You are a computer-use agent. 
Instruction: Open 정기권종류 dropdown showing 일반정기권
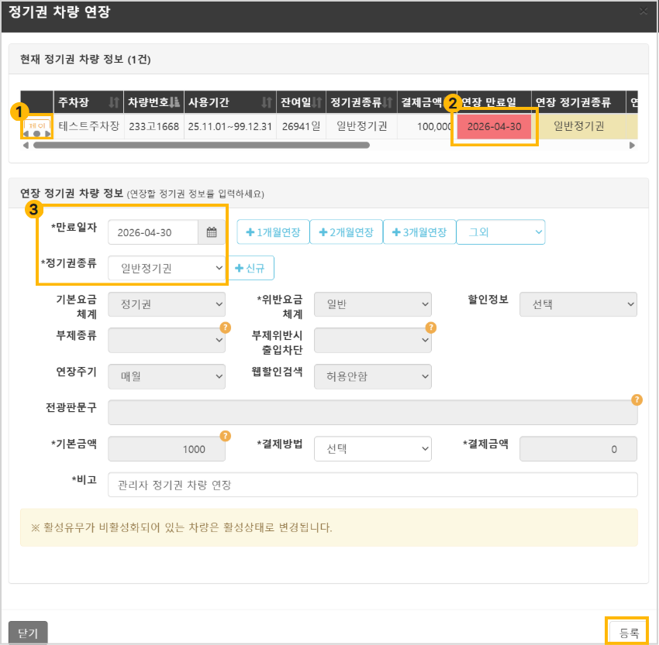coord(167,268)
